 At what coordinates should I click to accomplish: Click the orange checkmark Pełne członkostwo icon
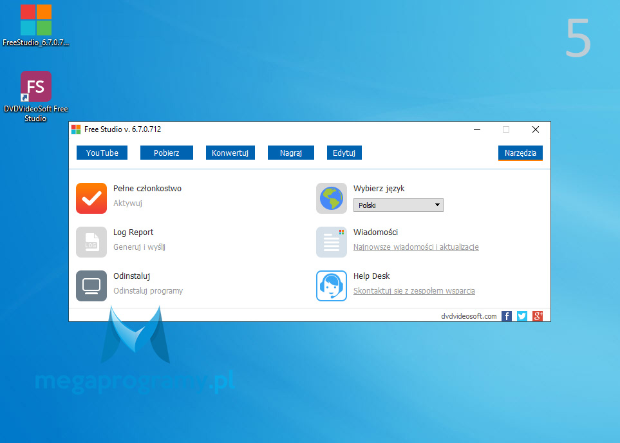click(91, 198)
